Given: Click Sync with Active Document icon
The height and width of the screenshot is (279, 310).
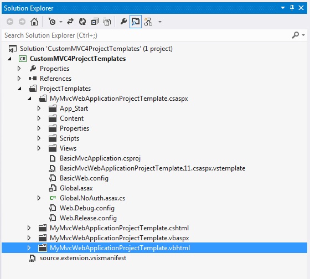Looking at the screenshot, I should pos(70,22).
